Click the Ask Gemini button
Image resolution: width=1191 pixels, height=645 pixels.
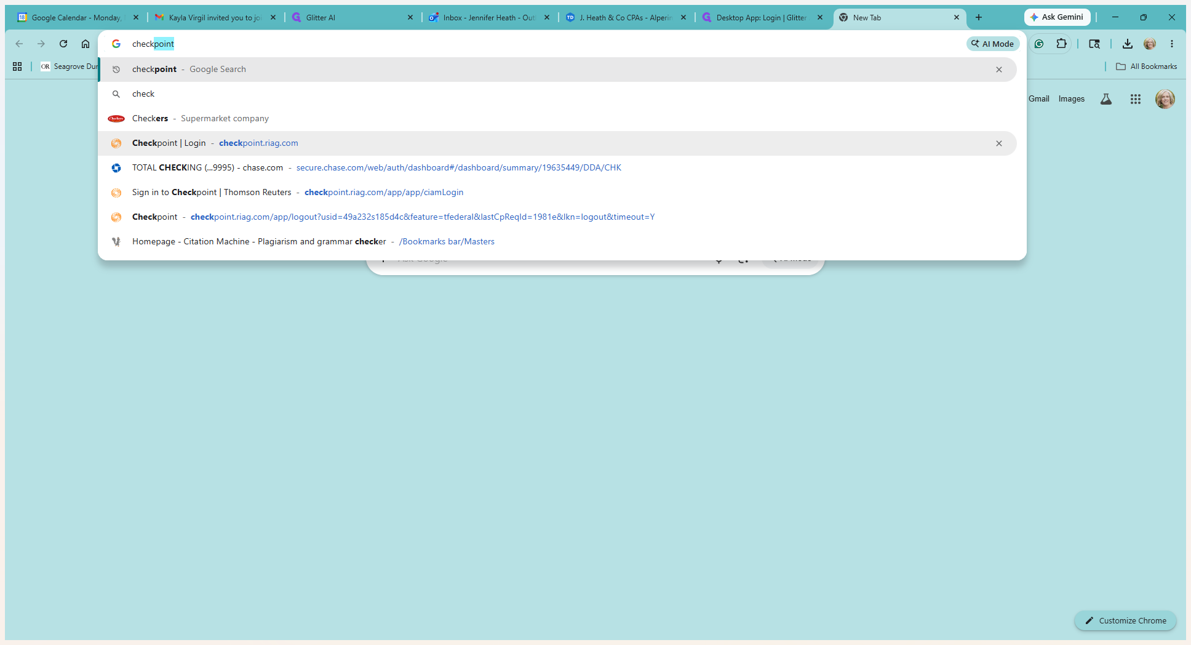point(1057,17)
